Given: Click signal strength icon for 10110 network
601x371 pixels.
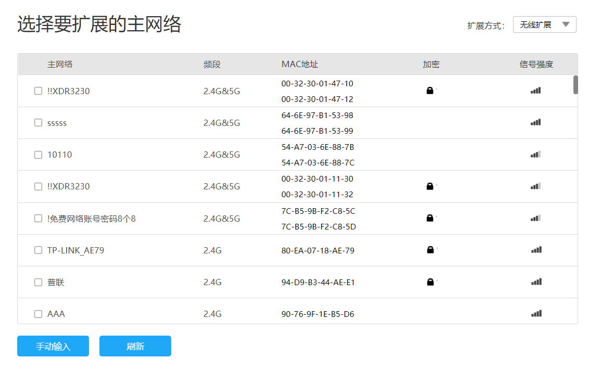Looking at the screenshot, I should point(536,155).
